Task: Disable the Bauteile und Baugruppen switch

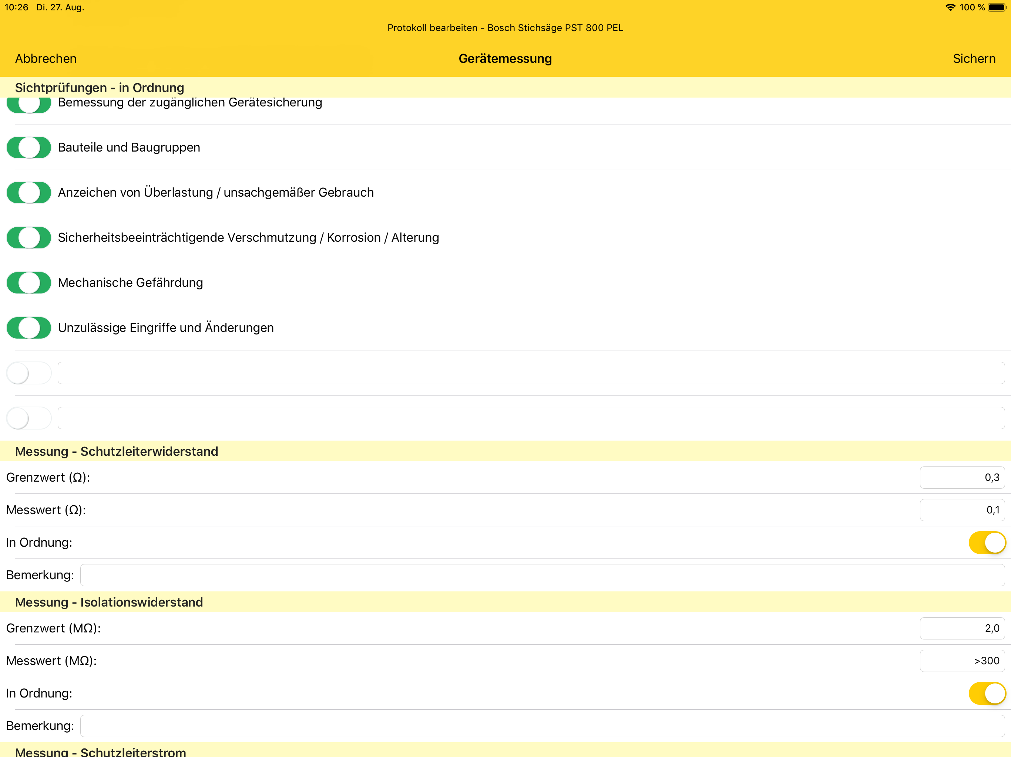Action: click(x=29, y=147)
